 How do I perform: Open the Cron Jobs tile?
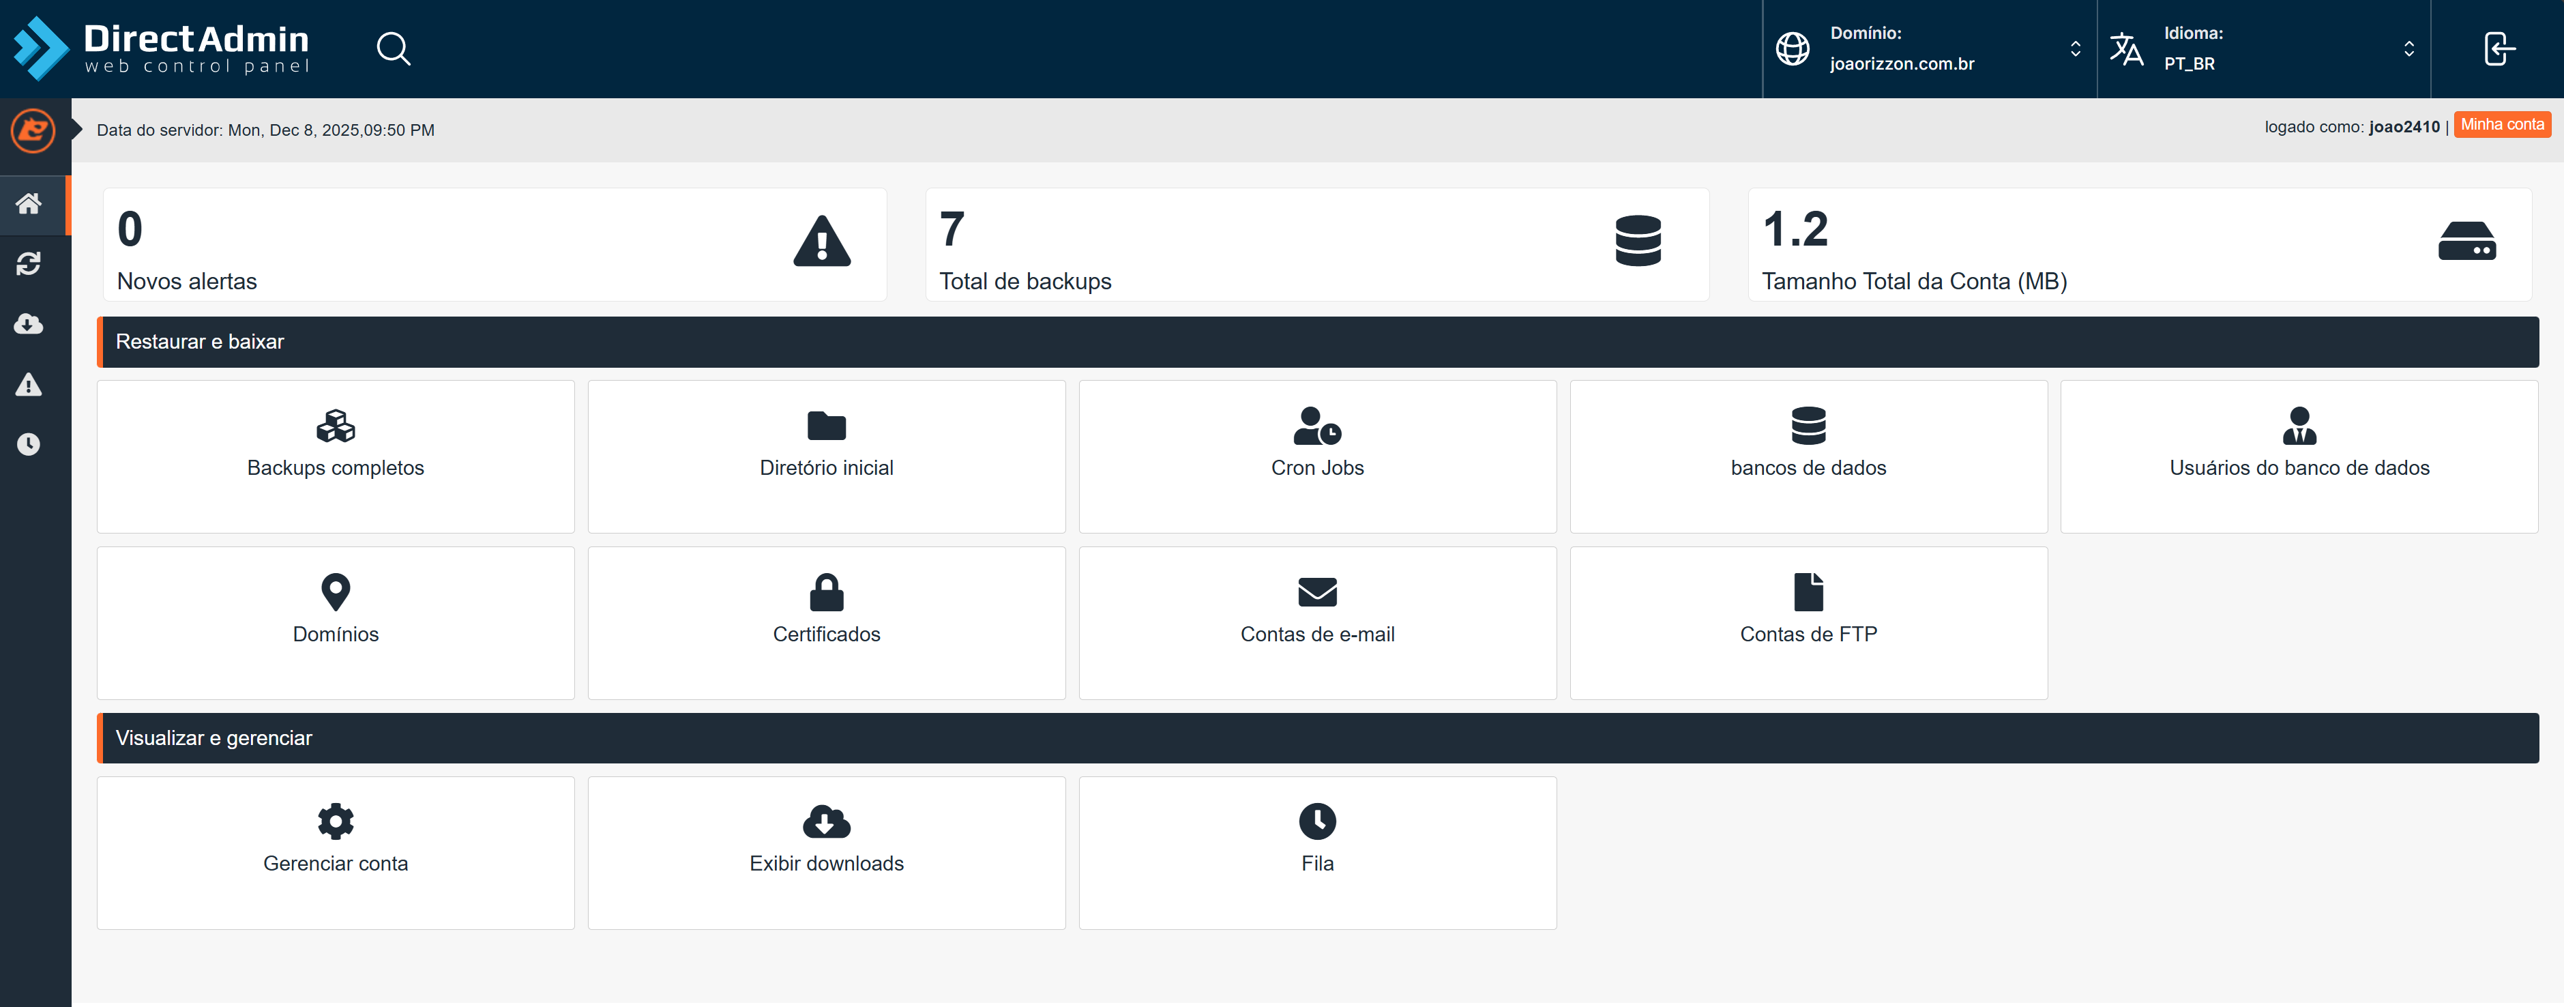[x=1317, y=455]
